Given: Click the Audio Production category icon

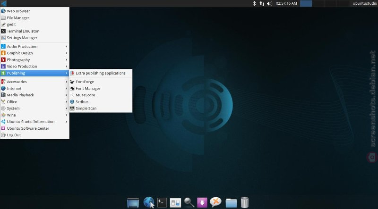Looking at the screenshot, I should [3, 46].
